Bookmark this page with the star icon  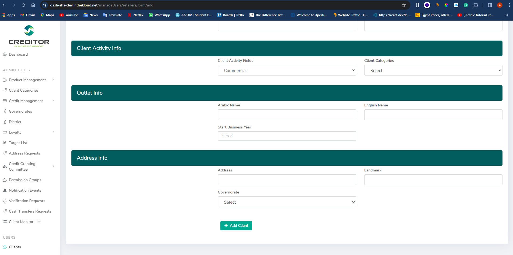(x=404, y=5)
